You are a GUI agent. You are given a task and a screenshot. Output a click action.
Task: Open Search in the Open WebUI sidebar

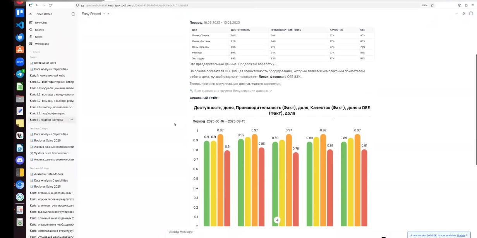(39, 30)
